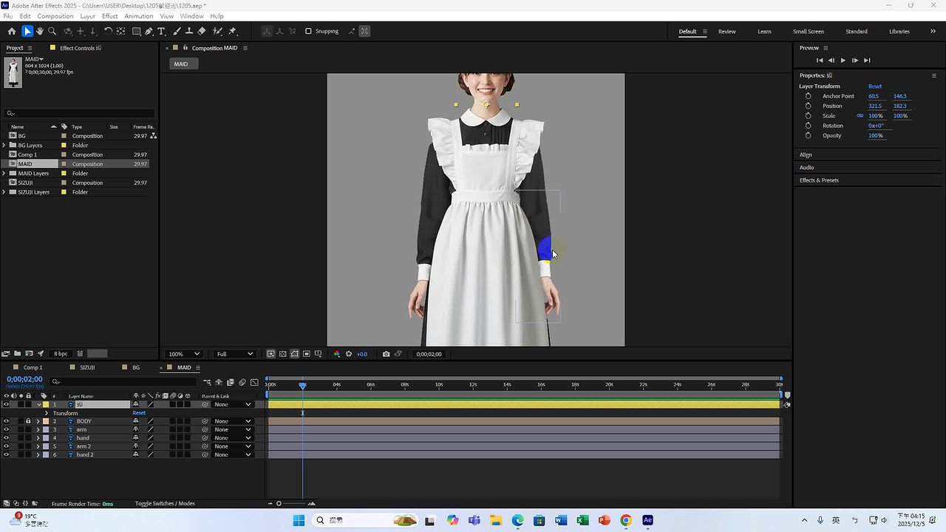Hide the BODY layer using eye icon
Screen dimensions: 946x532
tap(7, 421)
